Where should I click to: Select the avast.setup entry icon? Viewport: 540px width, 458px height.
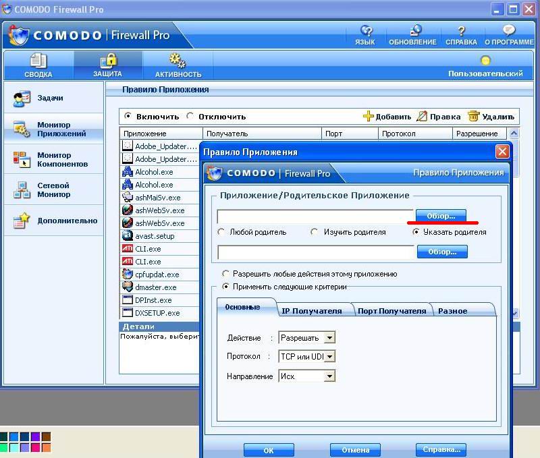[128, 235]
